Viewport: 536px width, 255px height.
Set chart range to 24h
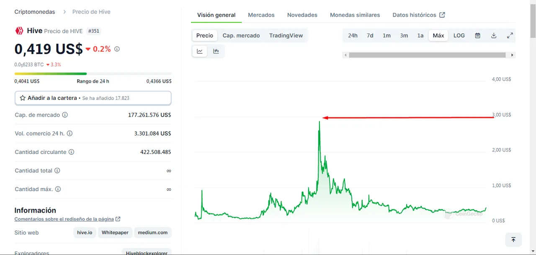coord(353,36)
